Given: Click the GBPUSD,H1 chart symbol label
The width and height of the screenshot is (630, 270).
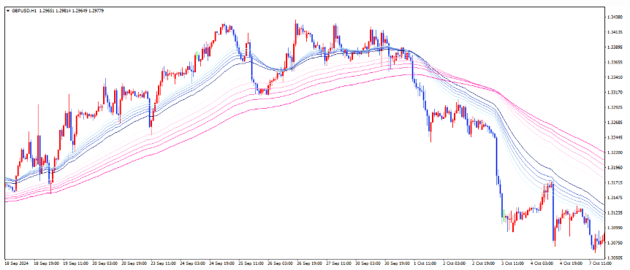Looking at the screenshot, I should pyautogui.click(x=25, y=11).
